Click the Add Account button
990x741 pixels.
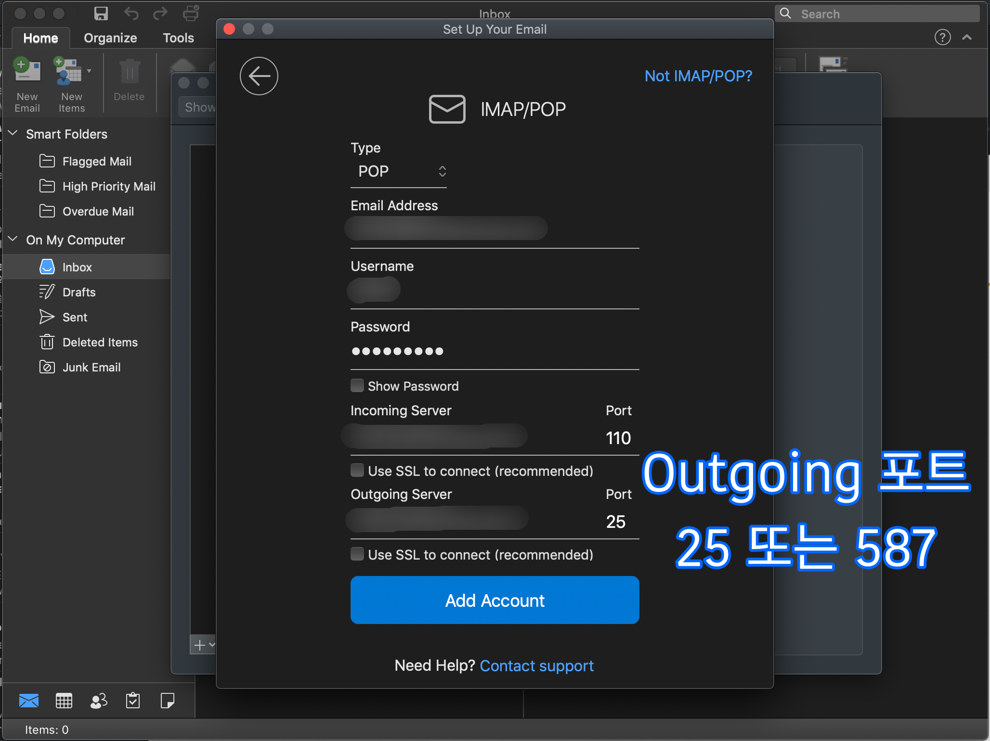tap(495, 600)
